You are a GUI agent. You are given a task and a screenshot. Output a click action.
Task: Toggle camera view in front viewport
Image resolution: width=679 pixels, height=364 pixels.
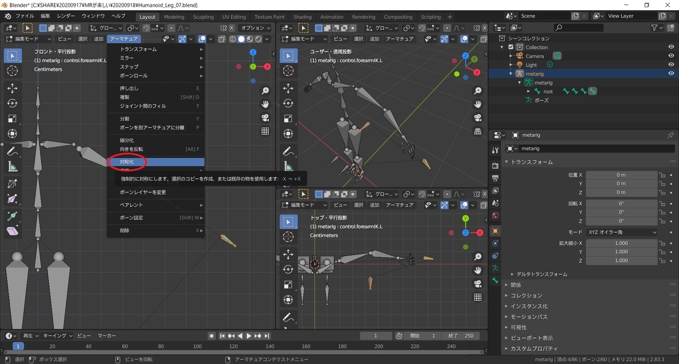pos(265,118)
